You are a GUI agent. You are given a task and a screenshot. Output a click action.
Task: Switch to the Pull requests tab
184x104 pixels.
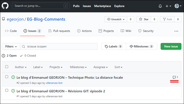(x=59, y=31)
